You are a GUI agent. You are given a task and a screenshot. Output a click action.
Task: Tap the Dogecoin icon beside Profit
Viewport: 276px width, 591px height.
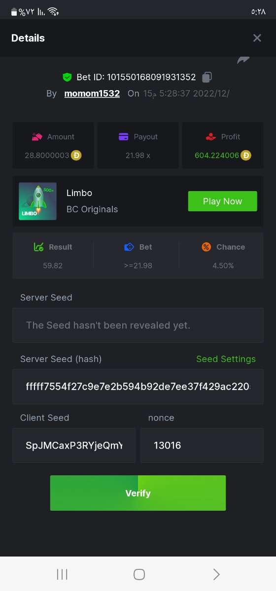pos(246,155)
